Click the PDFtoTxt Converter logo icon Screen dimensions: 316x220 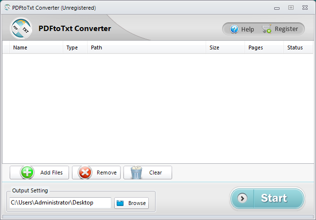pos(21,28)
